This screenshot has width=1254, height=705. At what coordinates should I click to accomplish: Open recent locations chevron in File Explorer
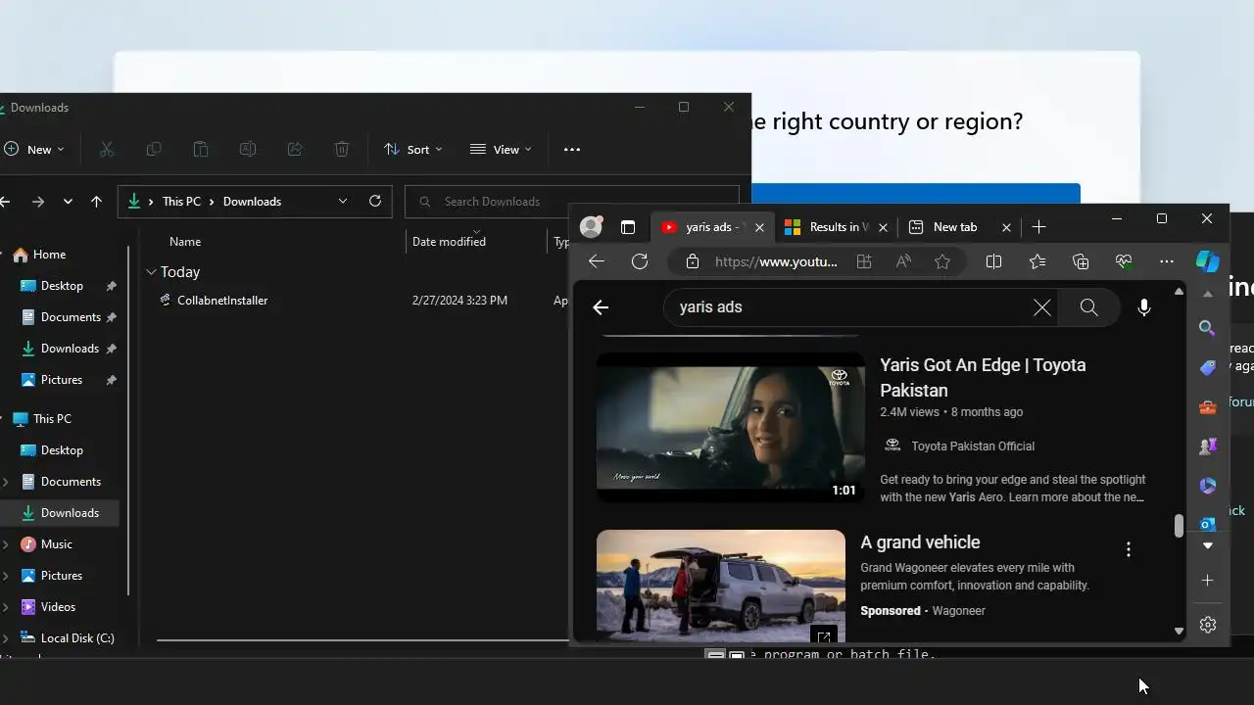click(x=68, y=201)
